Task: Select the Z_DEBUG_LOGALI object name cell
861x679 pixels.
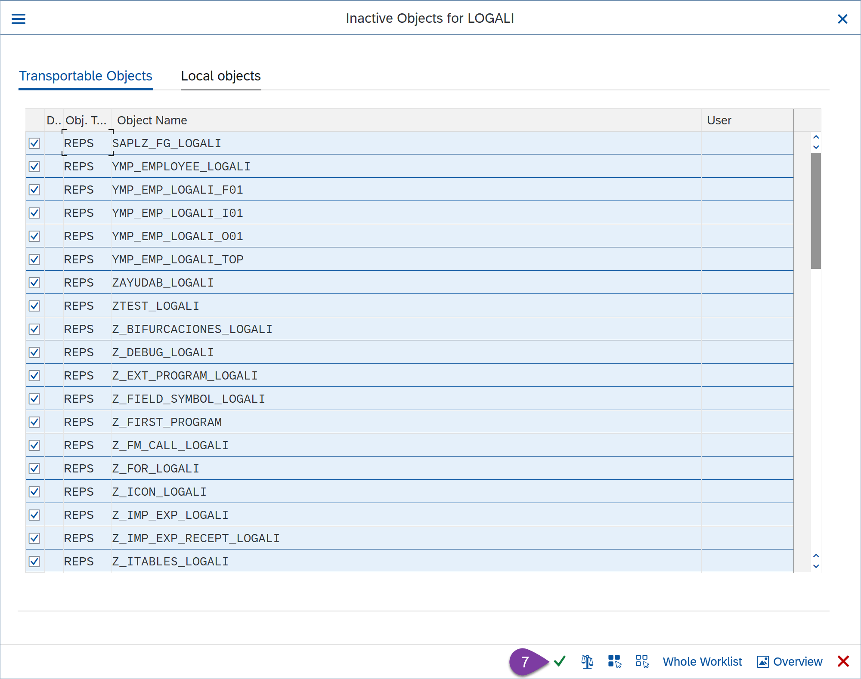Action: (163, 352)
